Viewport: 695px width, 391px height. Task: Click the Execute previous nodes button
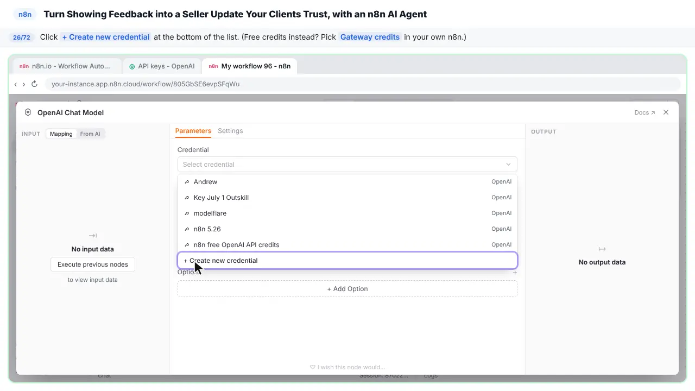pyautogui.click(x=93, y=264)
